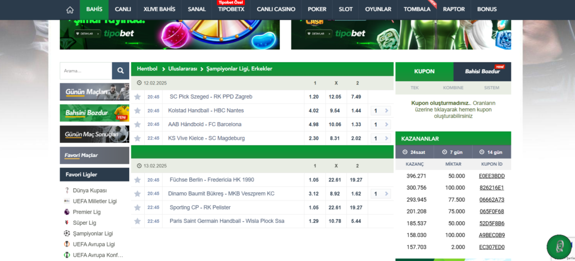Viewport: 575px width, 261px height.
Task: Open Günün Maç Sonuçları banner
Action: [x=94, y=134]
